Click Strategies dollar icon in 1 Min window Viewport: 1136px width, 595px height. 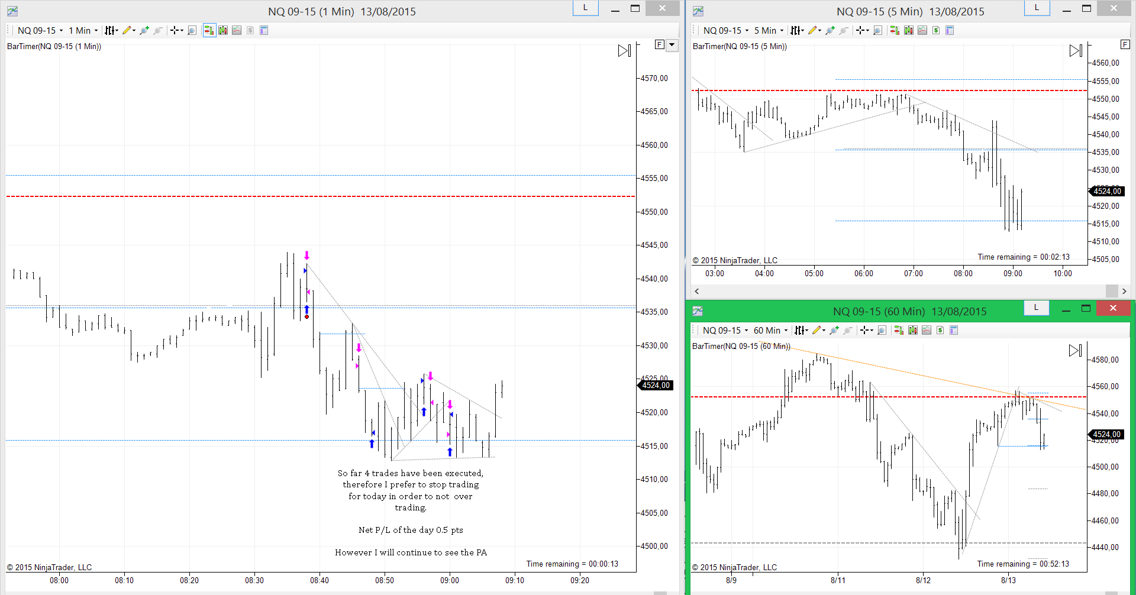tap(250, 30)
